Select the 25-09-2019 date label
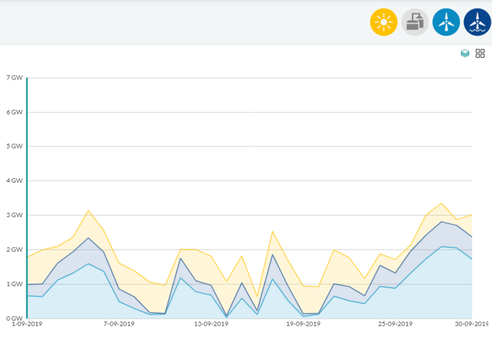492x340 pixels. [395, 324]
